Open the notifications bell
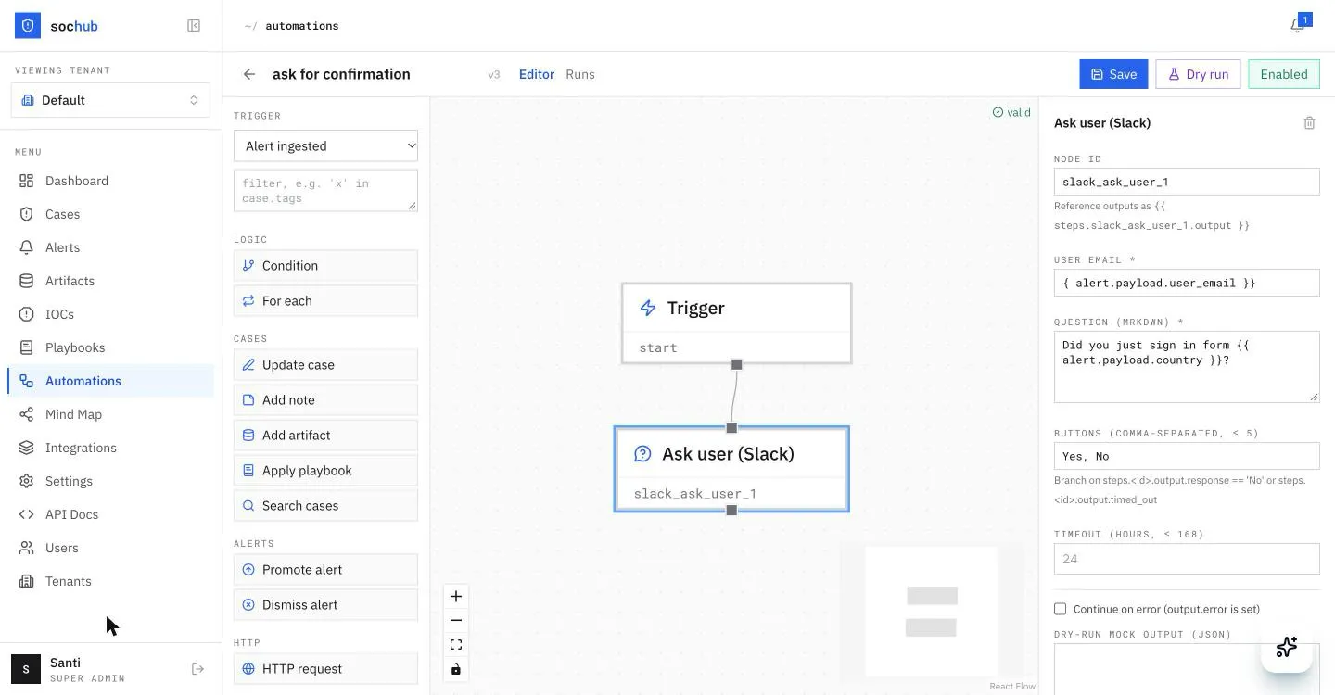1335x695 pixels. (1297, 26)
